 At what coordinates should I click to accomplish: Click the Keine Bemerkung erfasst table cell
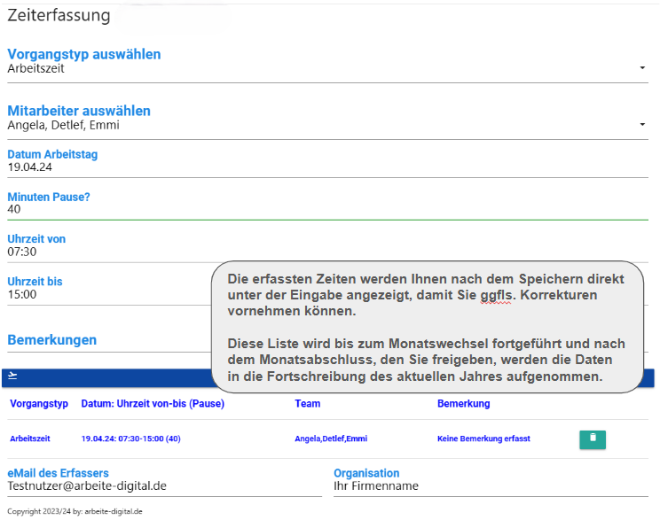(x=483, y=439)
